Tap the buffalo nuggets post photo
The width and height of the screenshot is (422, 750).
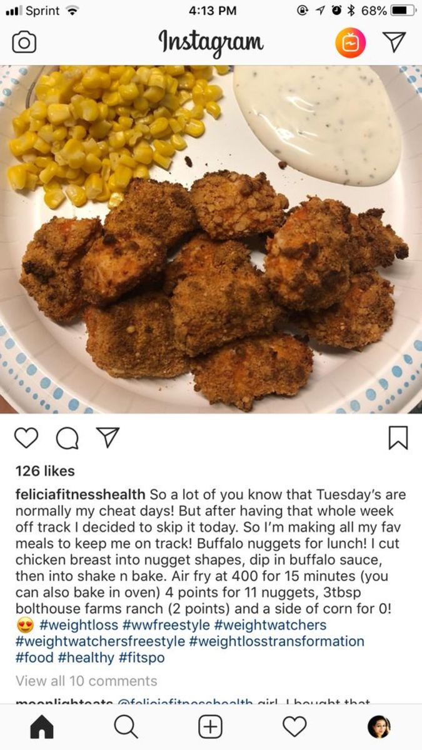tap(211, 239)
